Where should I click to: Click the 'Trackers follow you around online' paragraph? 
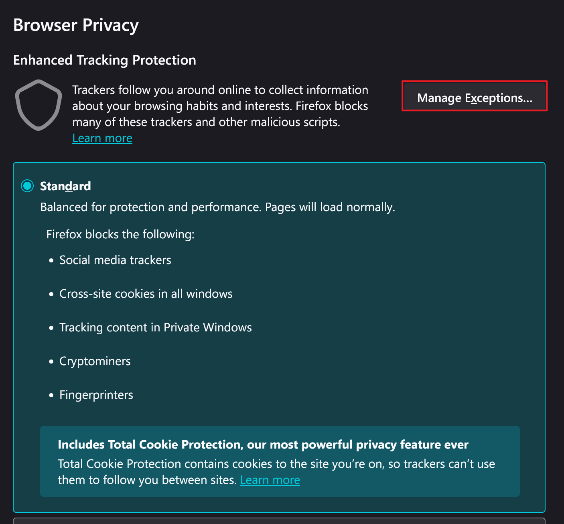(220, 106)
